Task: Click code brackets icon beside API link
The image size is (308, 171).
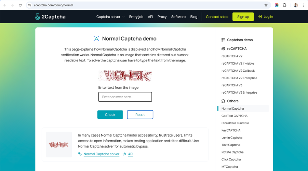Action: pos(124,154)
